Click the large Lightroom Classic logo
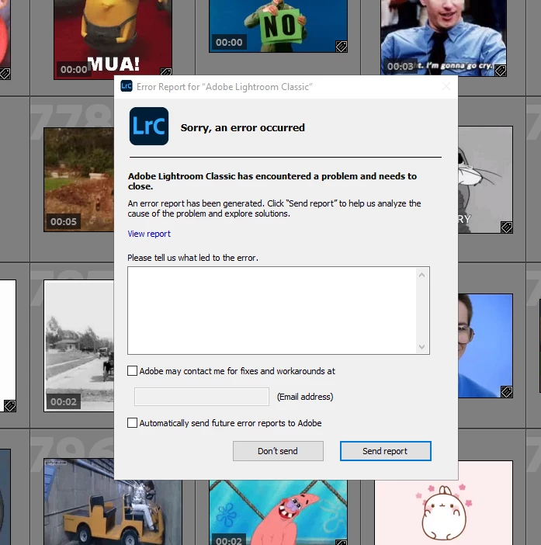 coord(149,126)
